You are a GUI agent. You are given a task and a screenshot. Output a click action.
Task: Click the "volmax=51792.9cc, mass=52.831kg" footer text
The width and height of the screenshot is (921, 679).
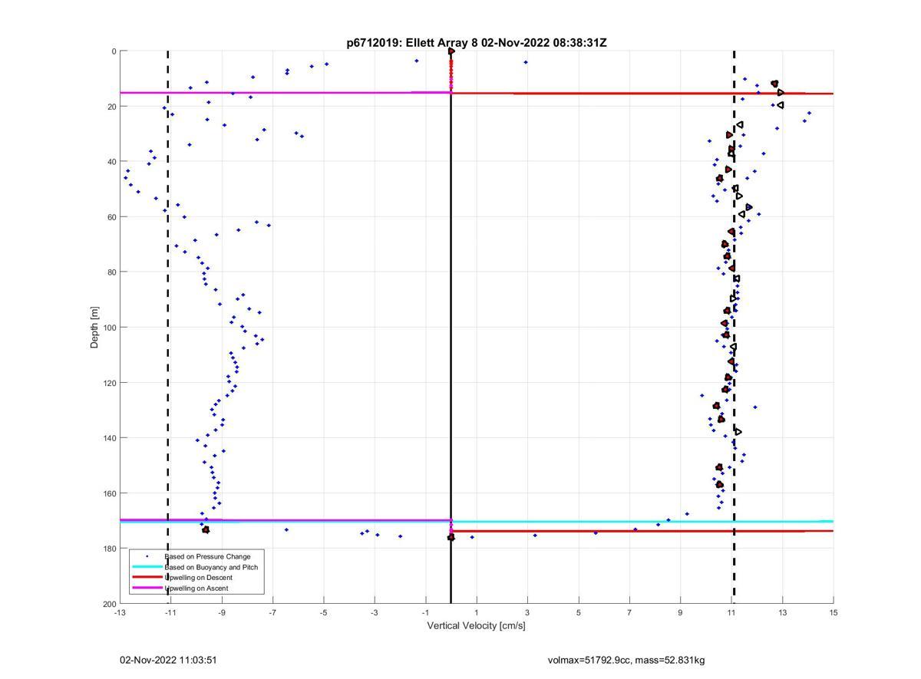[x=626, y=660]
